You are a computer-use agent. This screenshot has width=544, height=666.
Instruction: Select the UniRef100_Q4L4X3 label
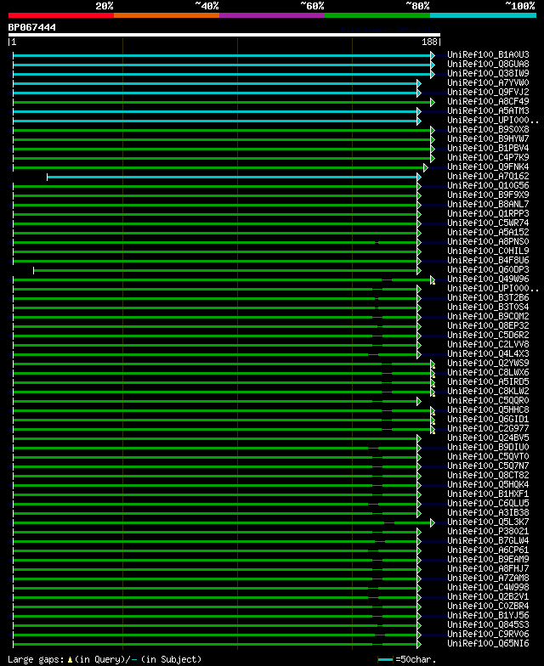(x=488, y=353)
